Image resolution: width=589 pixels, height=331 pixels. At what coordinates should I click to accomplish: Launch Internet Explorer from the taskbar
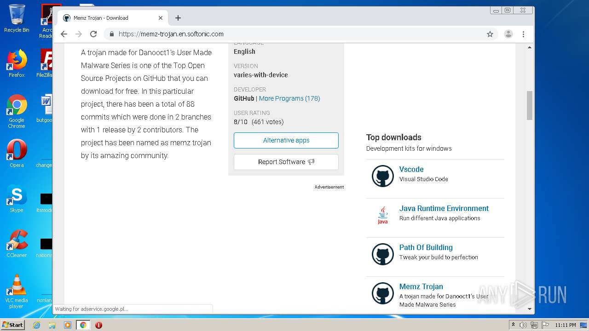click(x=36, y=325)
